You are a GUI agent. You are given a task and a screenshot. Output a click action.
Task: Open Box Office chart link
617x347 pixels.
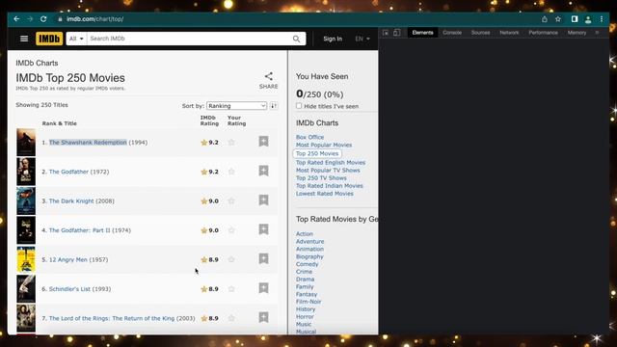point(309,137)
